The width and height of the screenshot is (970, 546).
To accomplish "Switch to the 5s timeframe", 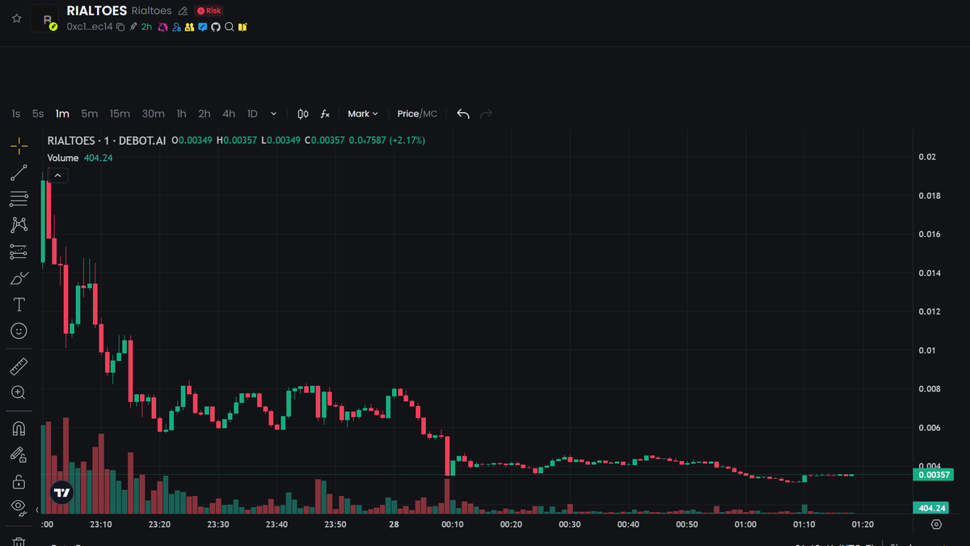I will [x=38, y=114].
